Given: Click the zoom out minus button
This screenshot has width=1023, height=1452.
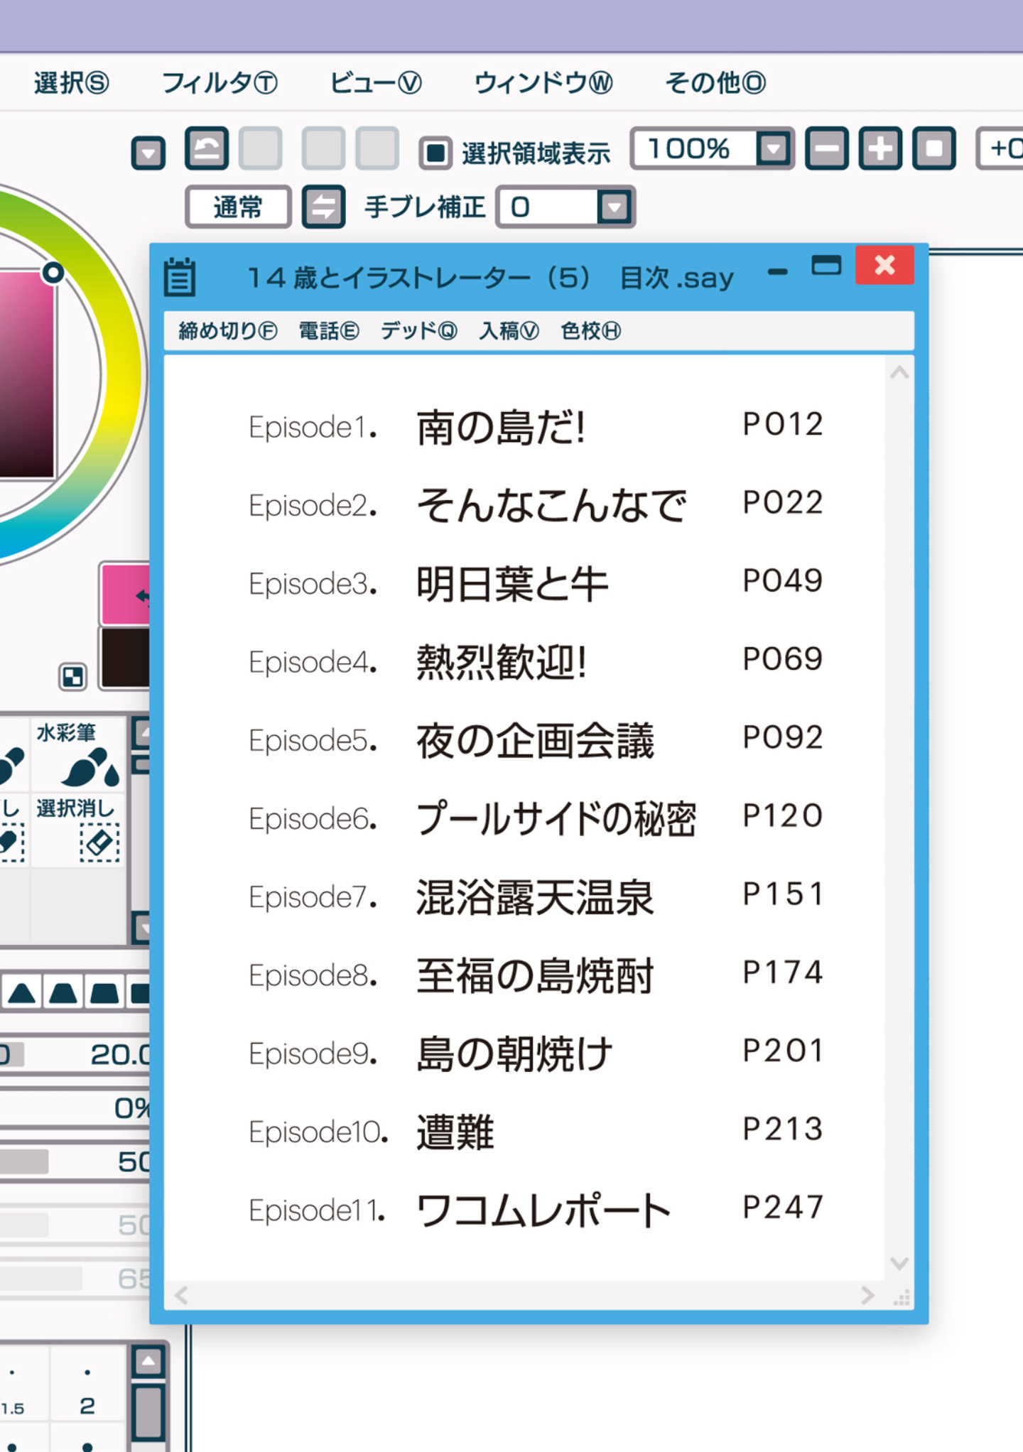Looking at the screenshot, I should point(827,148).
